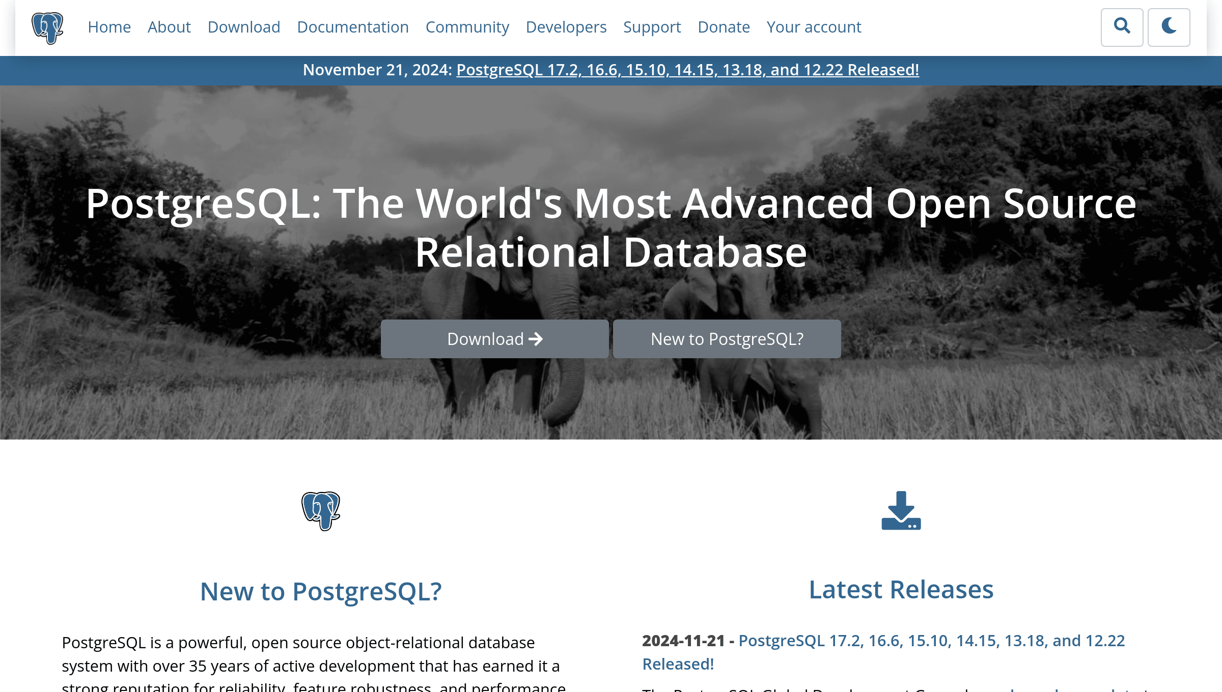Expand the Your account menu item
The image size is (1222, 692).
tap(814, 27)
